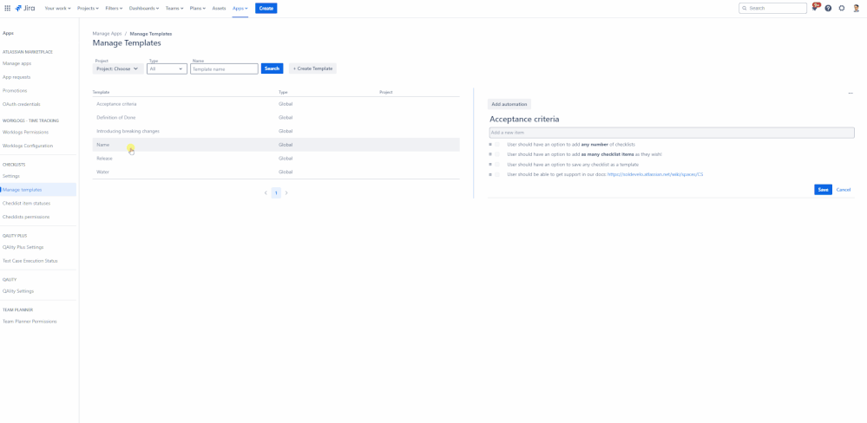Grab drag handle of 'save any checklist' item
Image resolution: width=867 pixels, height=423 pixels.
(x=489, y=165)
